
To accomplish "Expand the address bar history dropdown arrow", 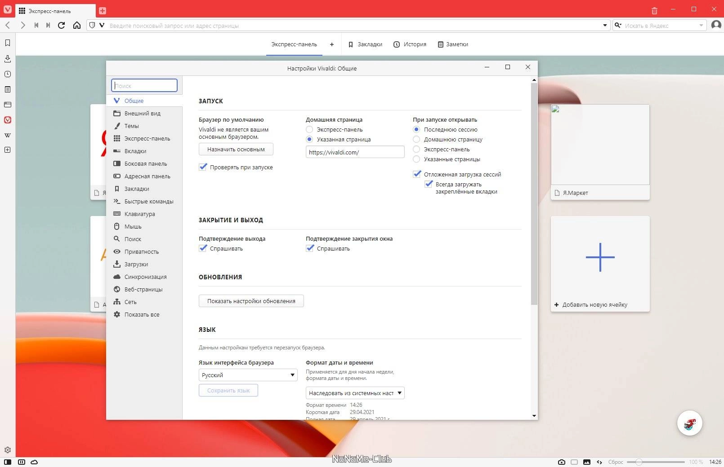I will pos(605,25).
